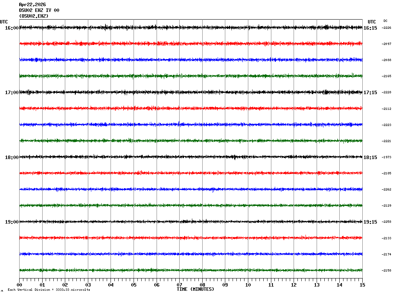Select the 17:00 row time label

12,93
